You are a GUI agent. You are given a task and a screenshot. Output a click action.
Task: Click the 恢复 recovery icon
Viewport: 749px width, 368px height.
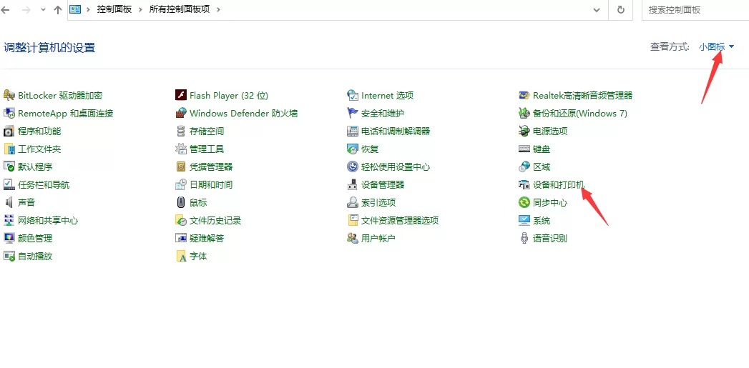tap(353, 149)
